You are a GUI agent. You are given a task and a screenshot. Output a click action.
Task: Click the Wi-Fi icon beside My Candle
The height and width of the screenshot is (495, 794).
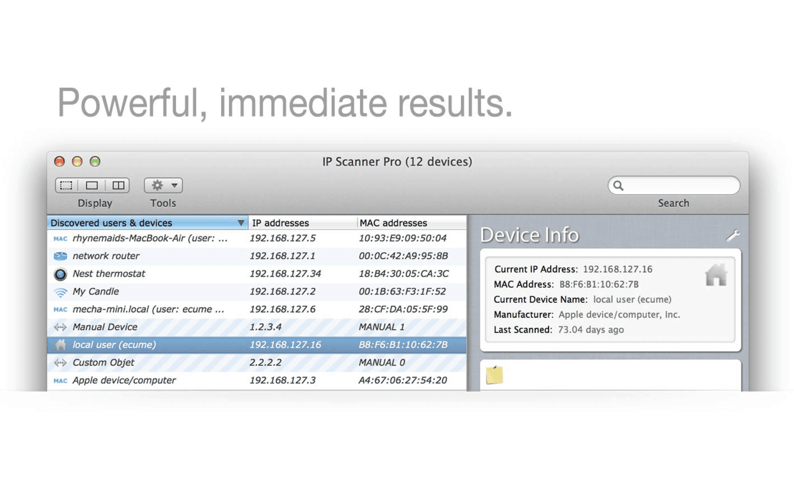60,292
